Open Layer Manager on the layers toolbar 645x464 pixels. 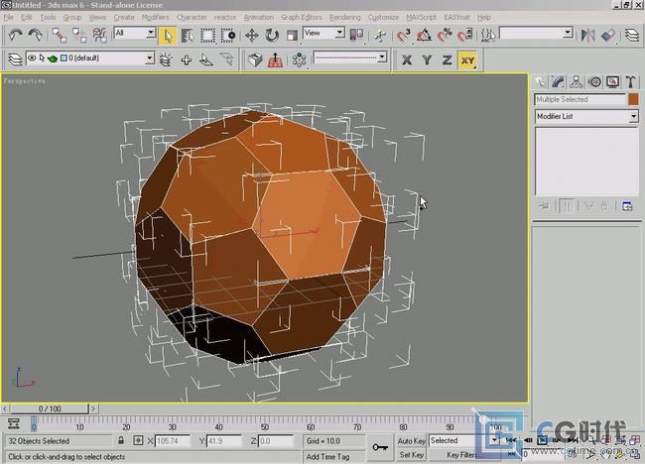tap(15, 59)
